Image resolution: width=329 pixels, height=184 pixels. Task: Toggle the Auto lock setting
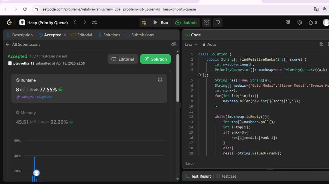209,44
